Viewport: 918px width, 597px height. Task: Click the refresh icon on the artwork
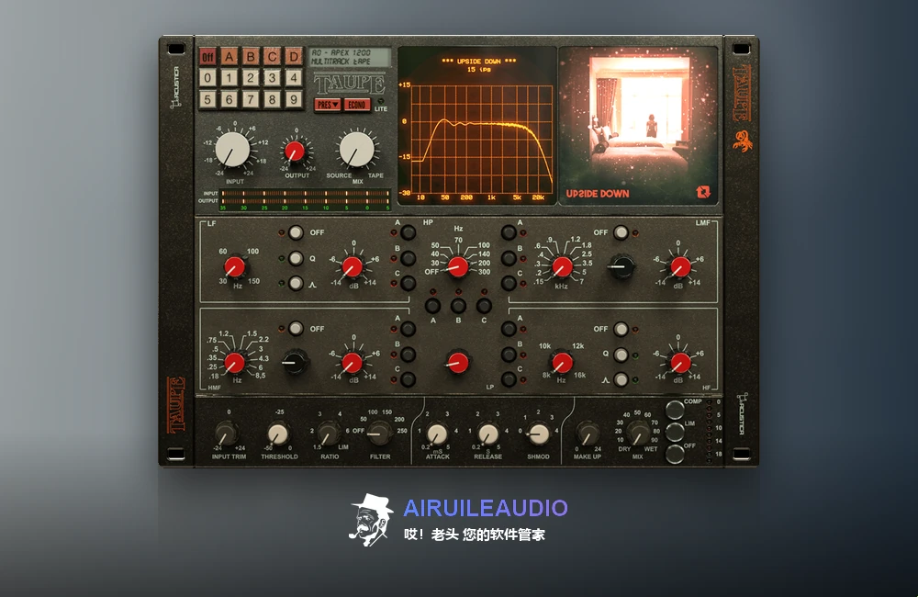(x=703, y=192)
